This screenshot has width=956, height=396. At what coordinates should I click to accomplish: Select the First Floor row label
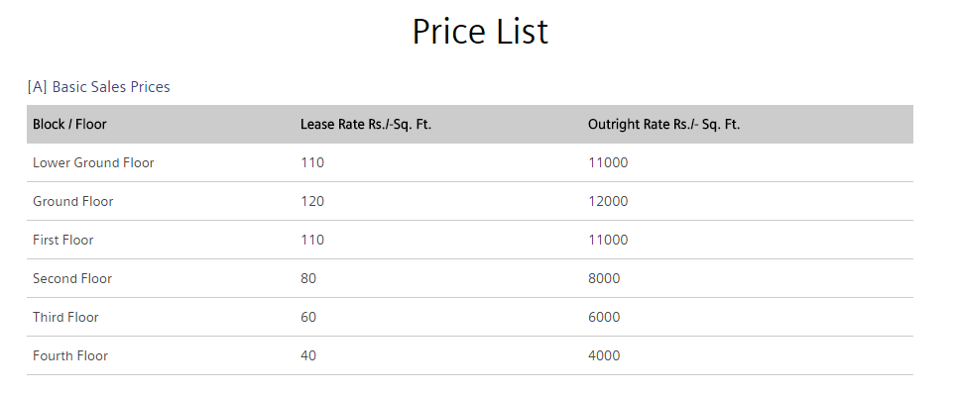click(63, 240)
